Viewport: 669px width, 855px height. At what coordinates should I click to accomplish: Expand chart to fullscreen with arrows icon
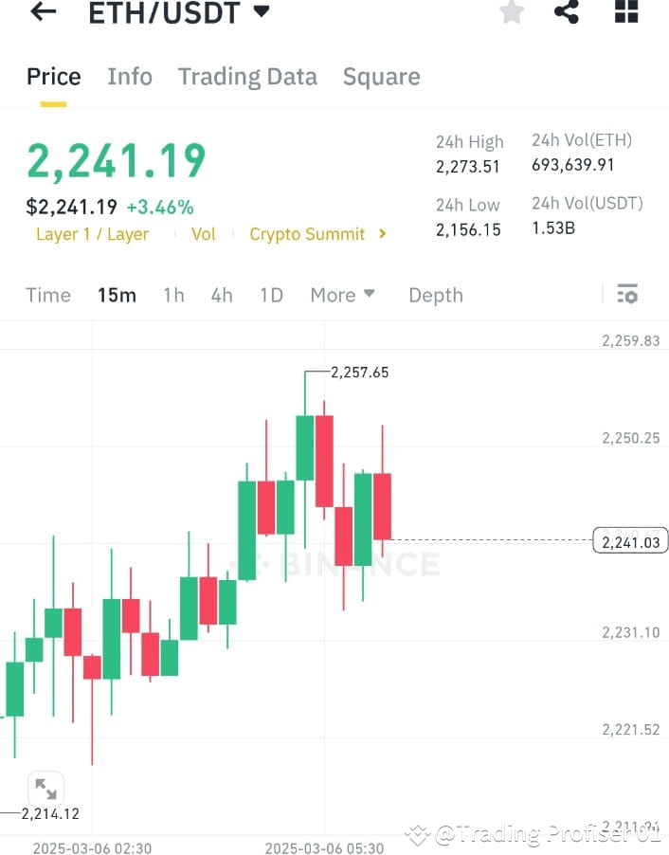pos(46,789)
